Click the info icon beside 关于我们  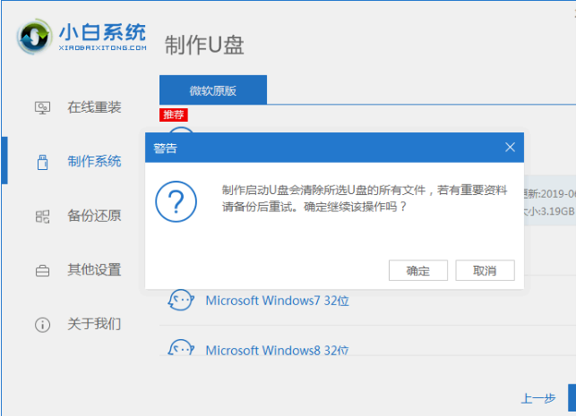[43, 325]
